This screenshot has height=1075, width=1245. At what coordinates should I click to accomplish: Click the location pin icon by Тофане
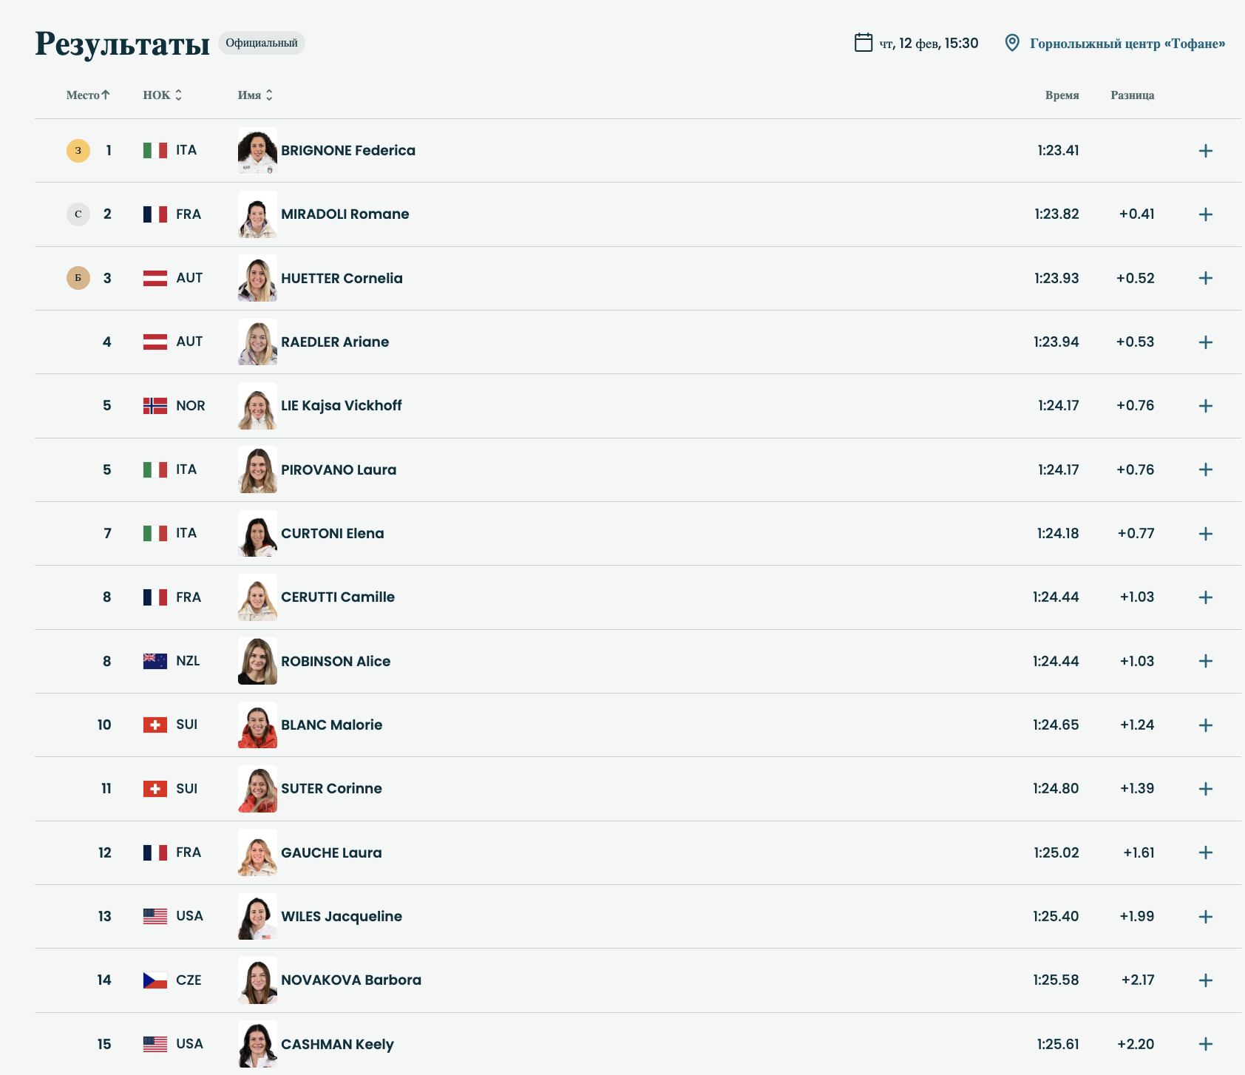point(1012,43)
